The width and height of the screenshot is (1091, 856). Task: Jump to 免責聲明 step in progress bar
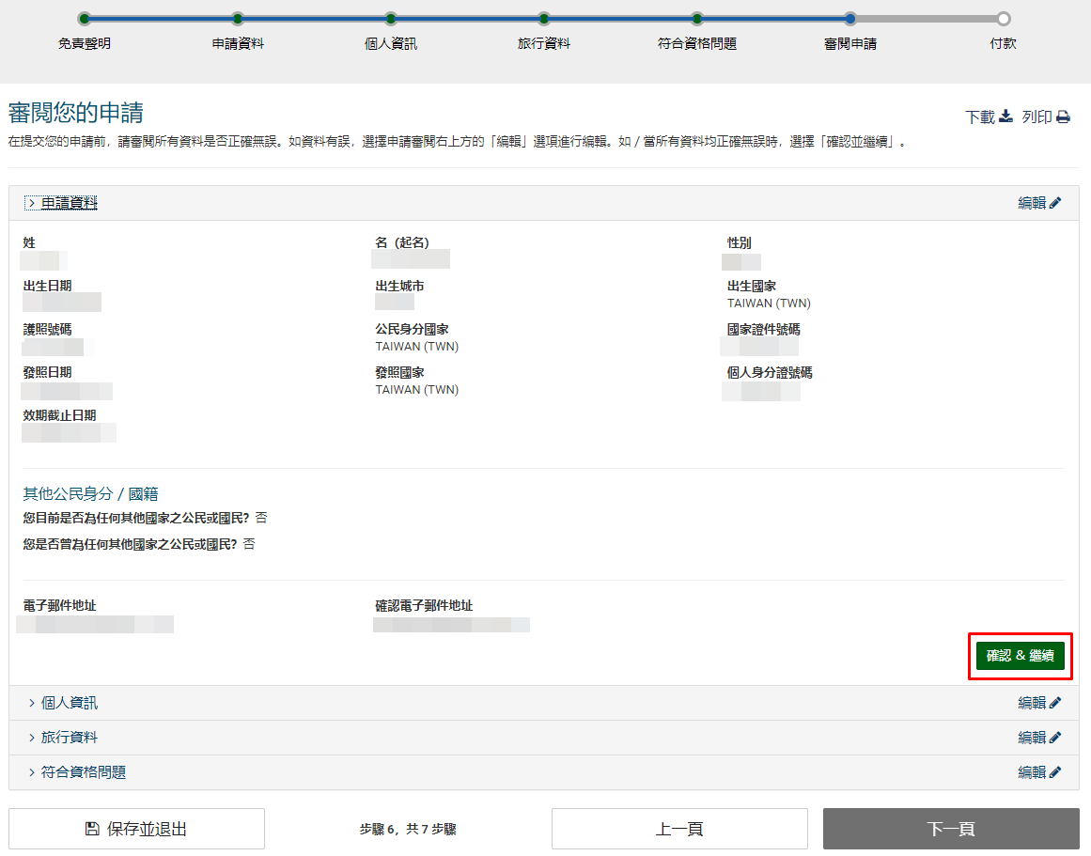tap(85, 19)
